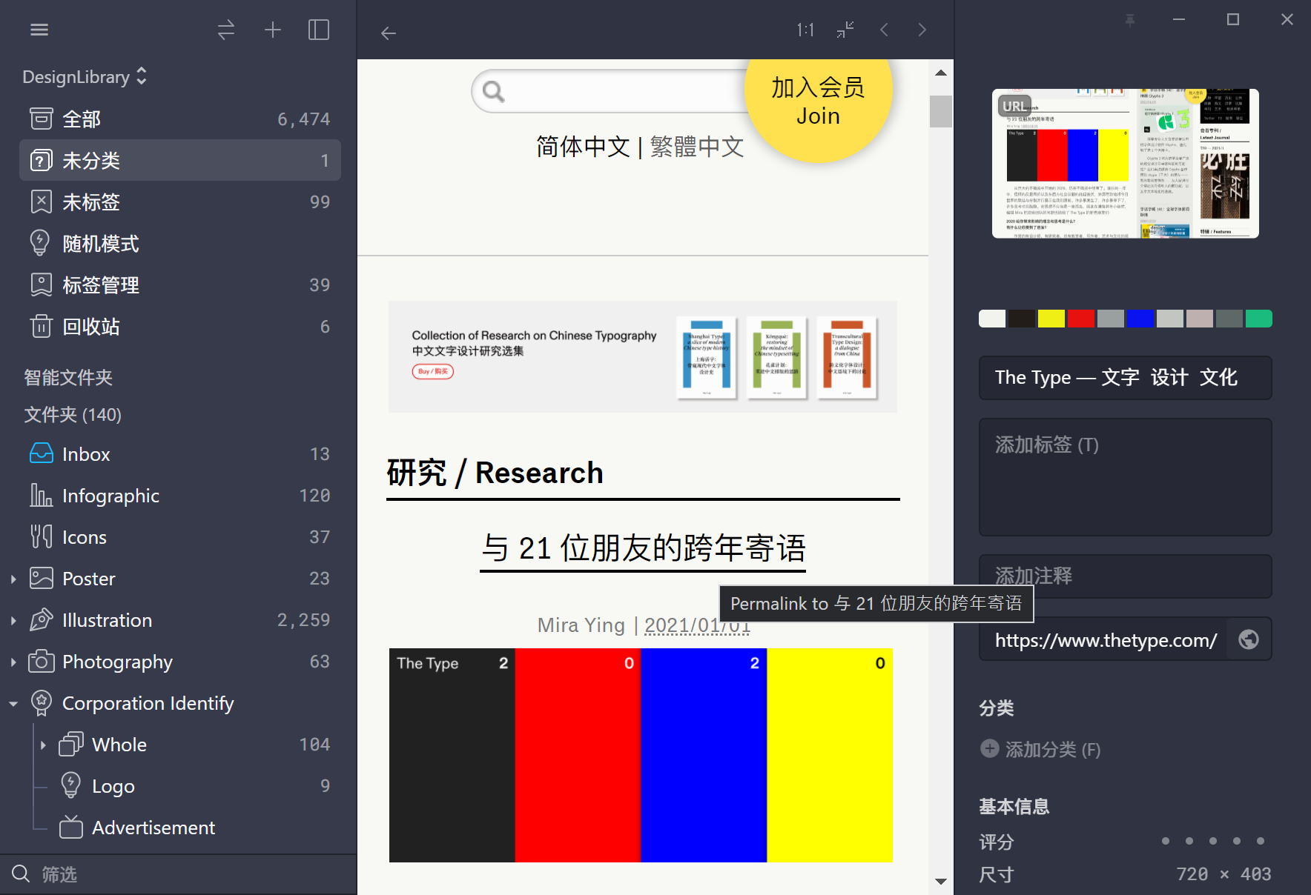Click the 加入会员 Join button
Image resolution: width=1311 pixels, height=895 pixels.
point(818,102)
